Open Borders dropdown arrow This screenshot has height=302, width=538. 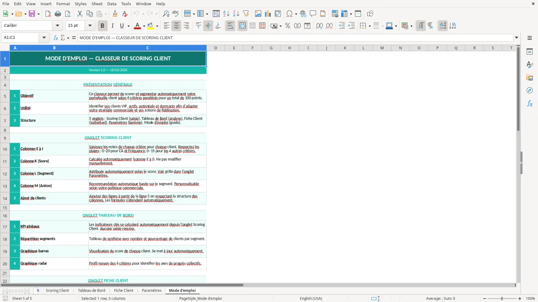[369, 26]
